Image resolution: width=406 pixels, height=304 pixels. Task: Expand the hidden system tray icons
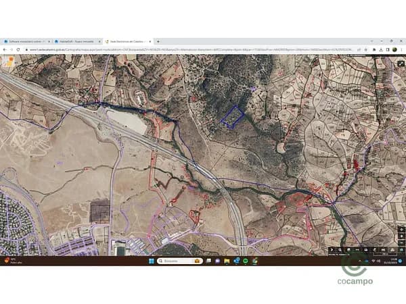(359, 261)
